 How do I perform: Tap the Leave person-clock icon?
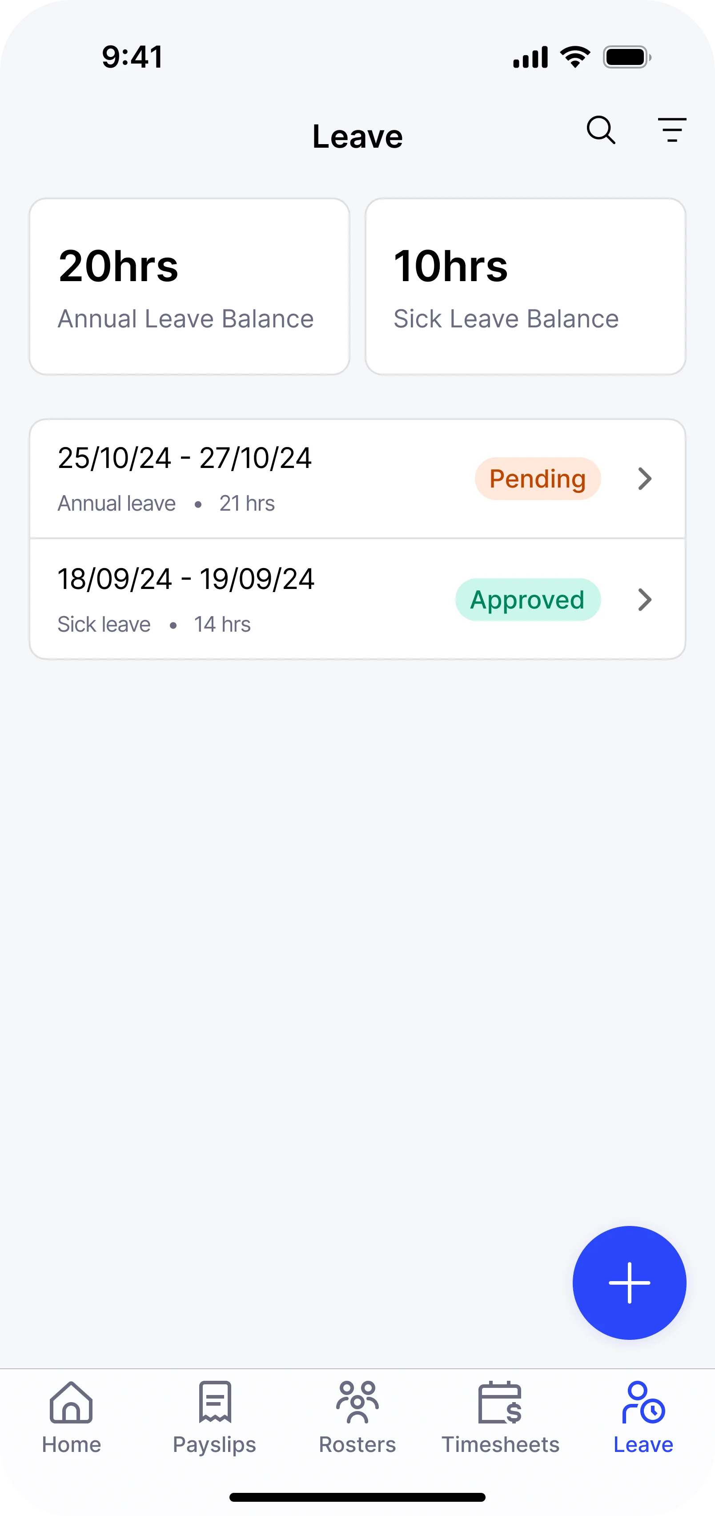(643, 1403)
